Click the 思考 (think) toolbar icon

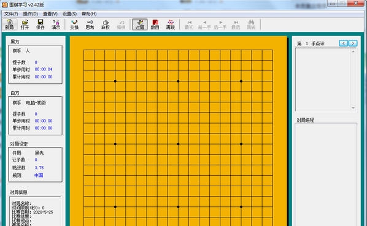(x=90, y=24)
